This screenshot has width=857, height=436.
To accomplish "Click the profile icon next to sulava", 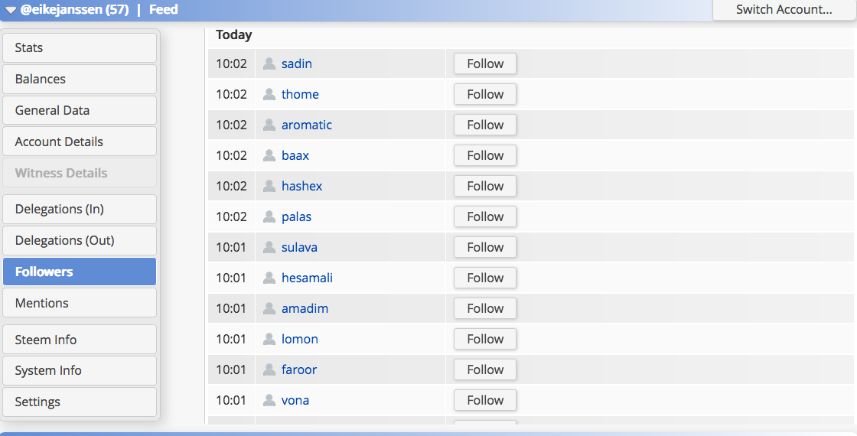I will tap(269, 247).
